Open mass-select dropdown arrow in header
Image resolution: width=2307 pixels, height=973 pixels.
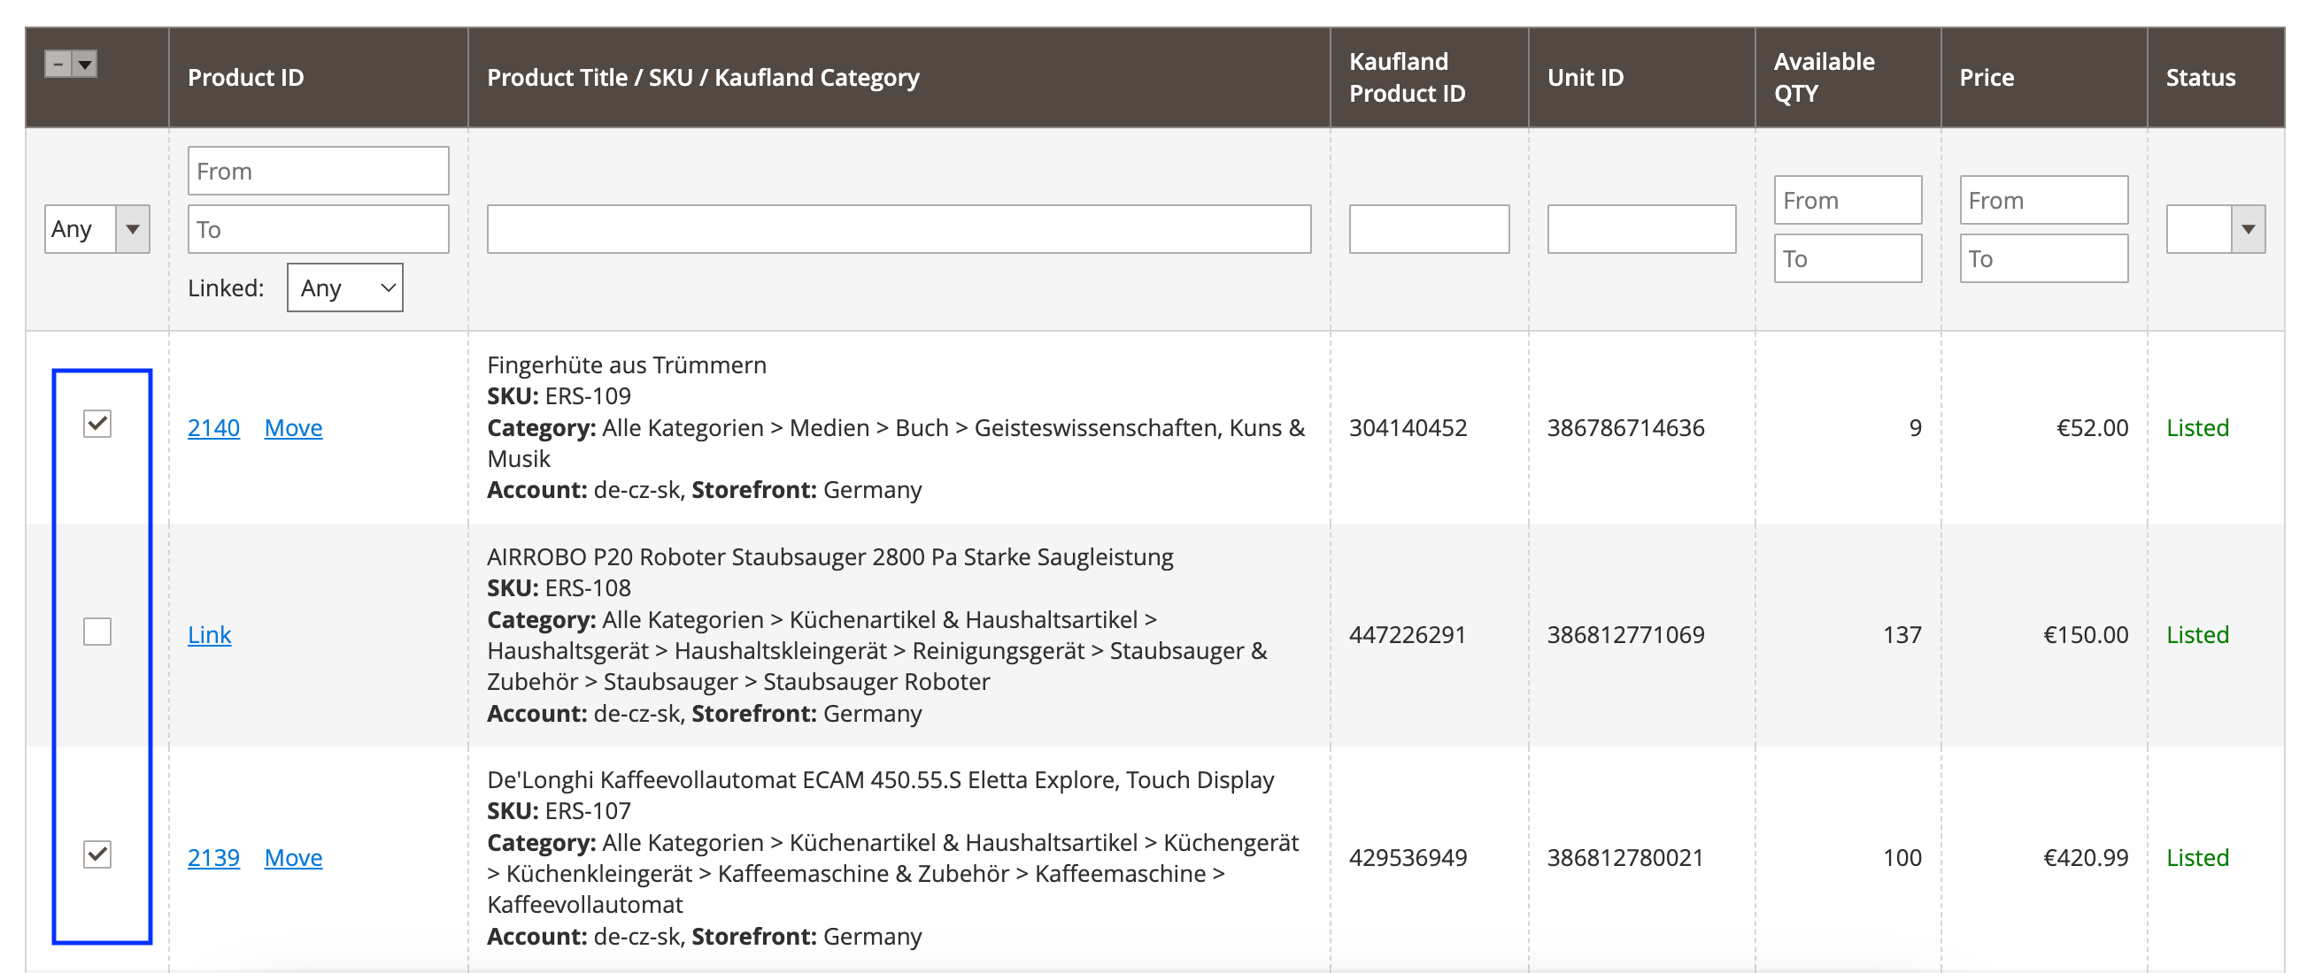coord(85,65)
